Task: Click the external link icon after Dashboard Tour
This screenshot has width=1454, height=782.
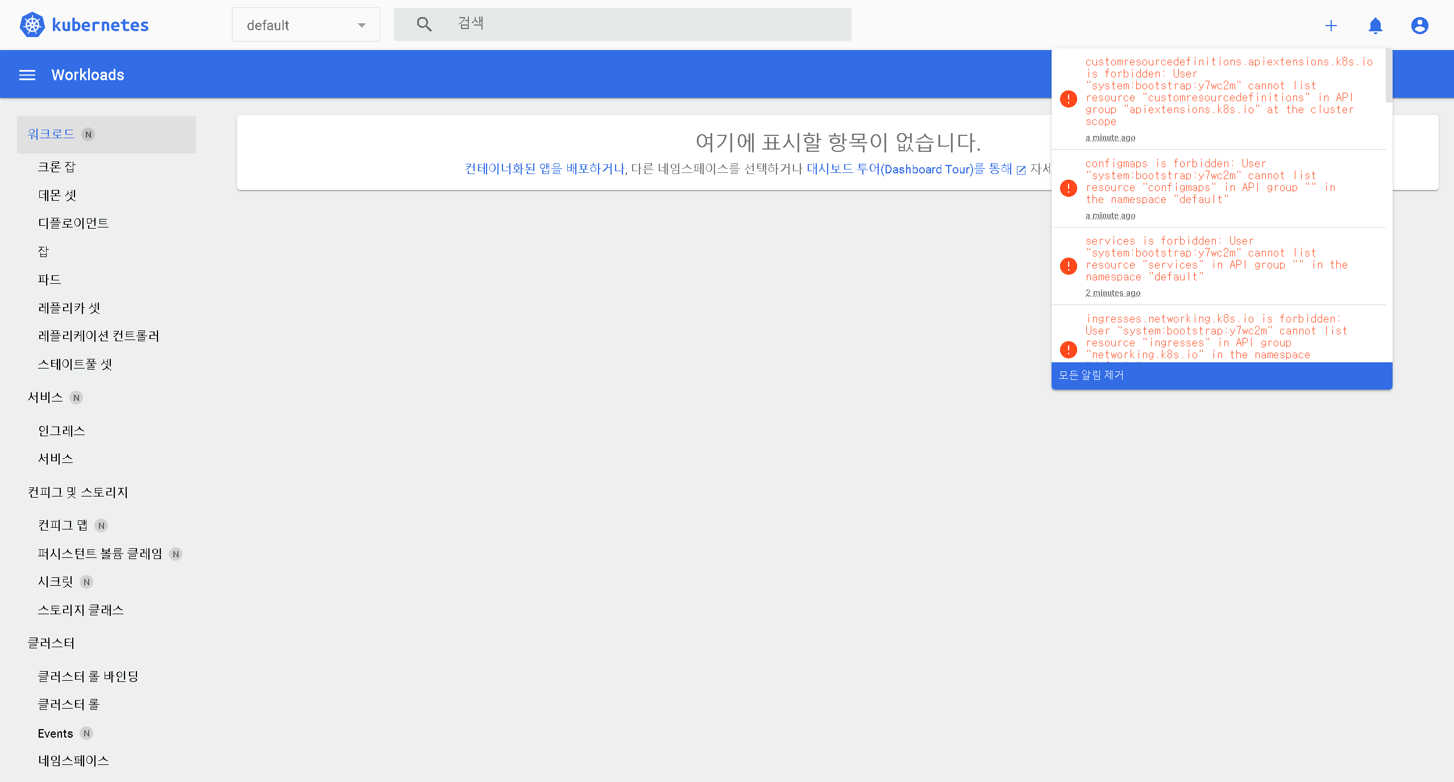Action: 1021,170
